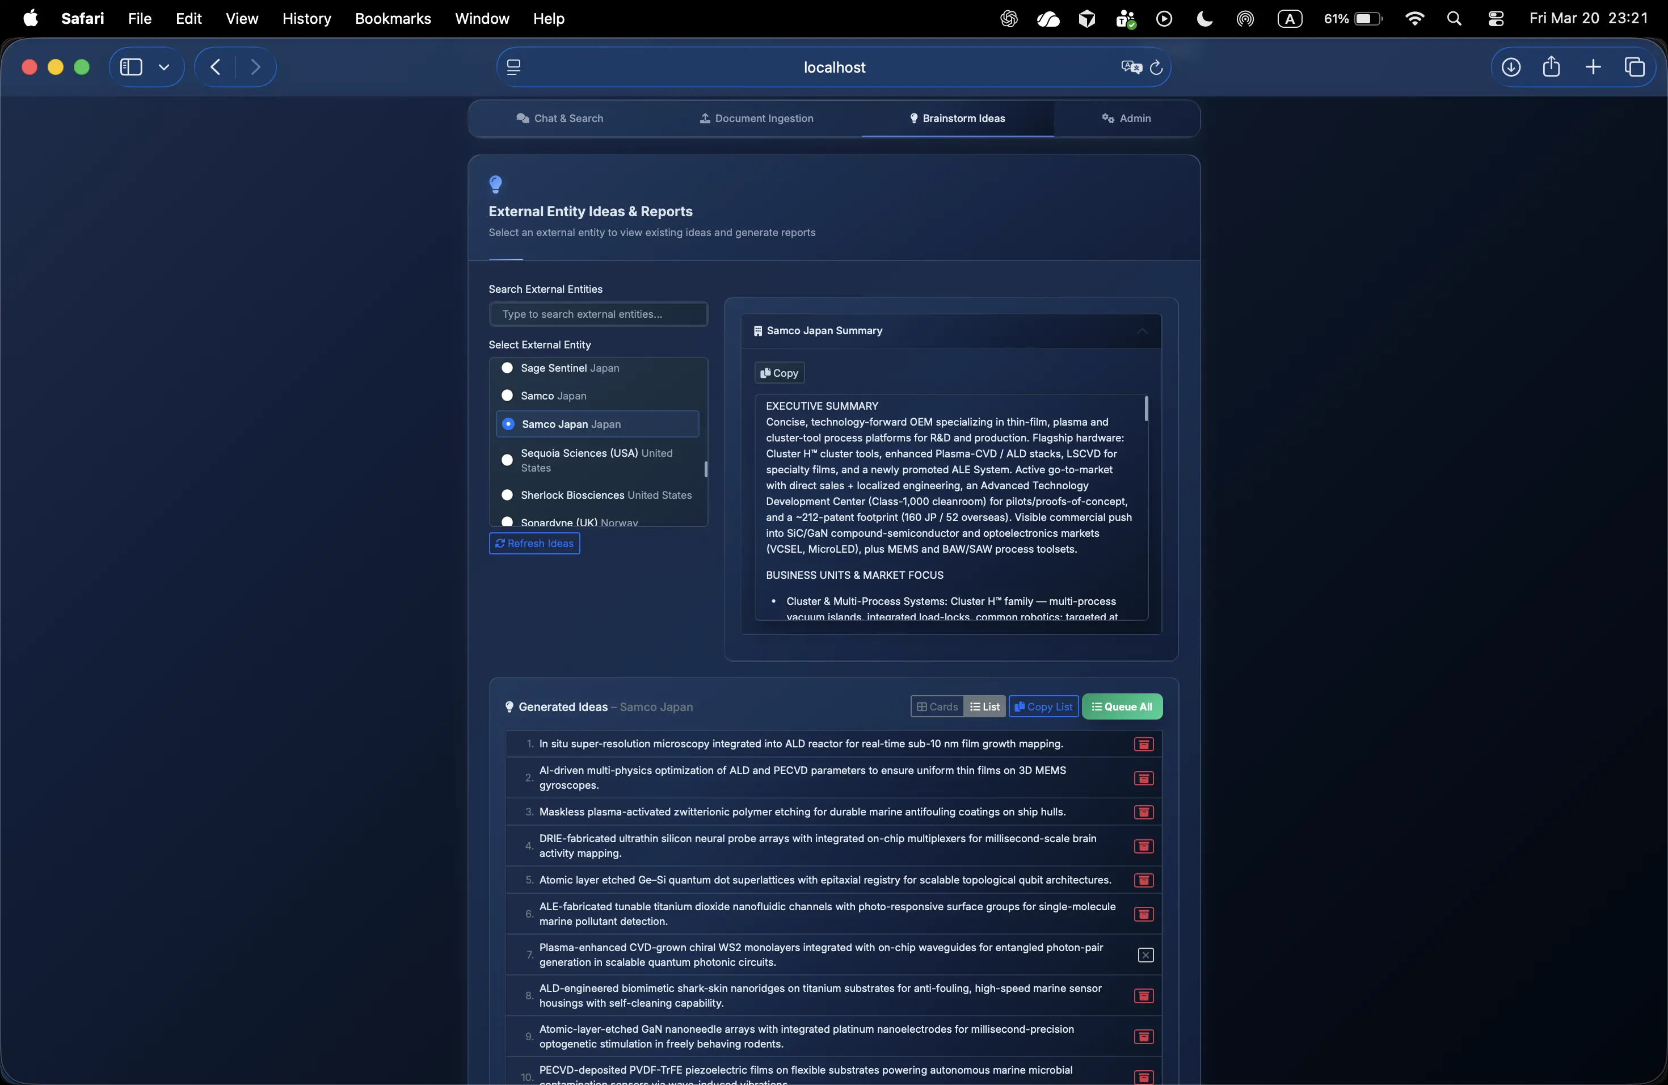
Task: Focus the Search External Entities field
Action: click(599, 314)
